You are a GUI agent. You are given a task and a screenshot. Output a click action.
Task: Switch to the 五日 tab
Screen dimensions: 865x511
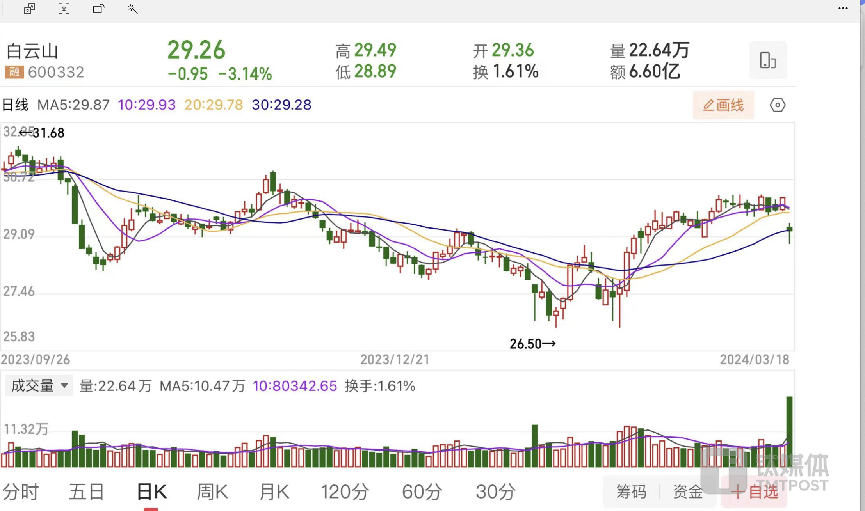point(87,491)
